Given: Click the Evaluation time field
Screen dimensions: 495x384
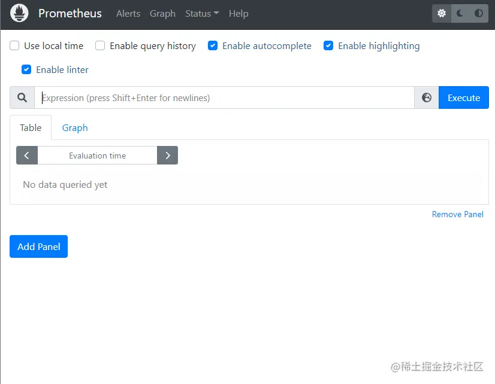Looking at the screenshot, I should tap(97, 156).
